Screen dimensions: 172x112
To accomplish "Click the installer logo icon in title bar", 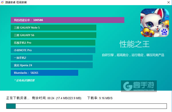I will pos(2,2).
